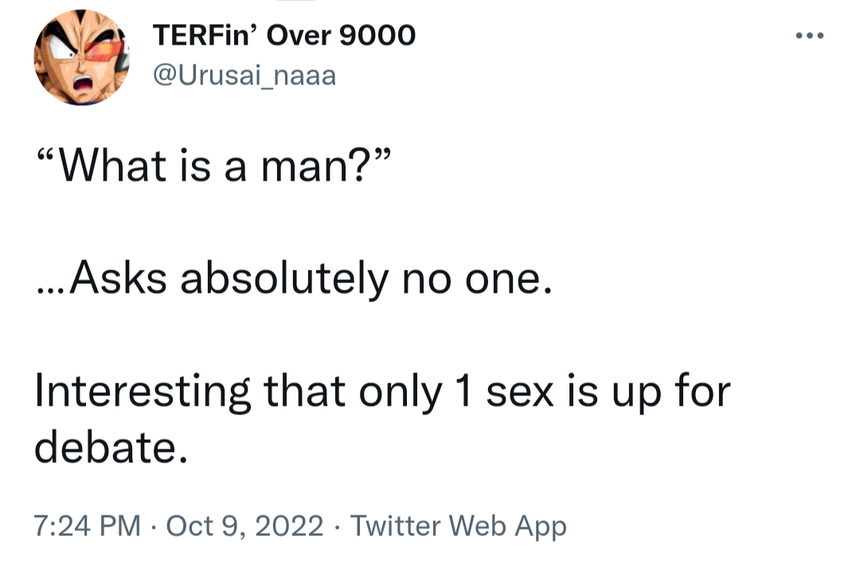
Task: Open the "Twitter Web App" source label
Action: pyautogui.click(x=459, y=526)
